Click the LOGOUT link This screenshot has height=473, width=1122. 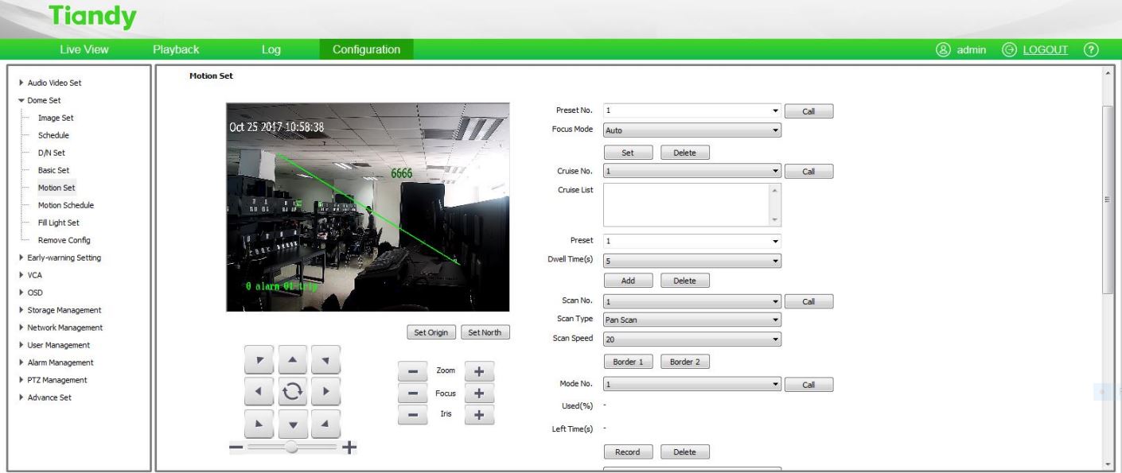click(x=1045, y=50)
